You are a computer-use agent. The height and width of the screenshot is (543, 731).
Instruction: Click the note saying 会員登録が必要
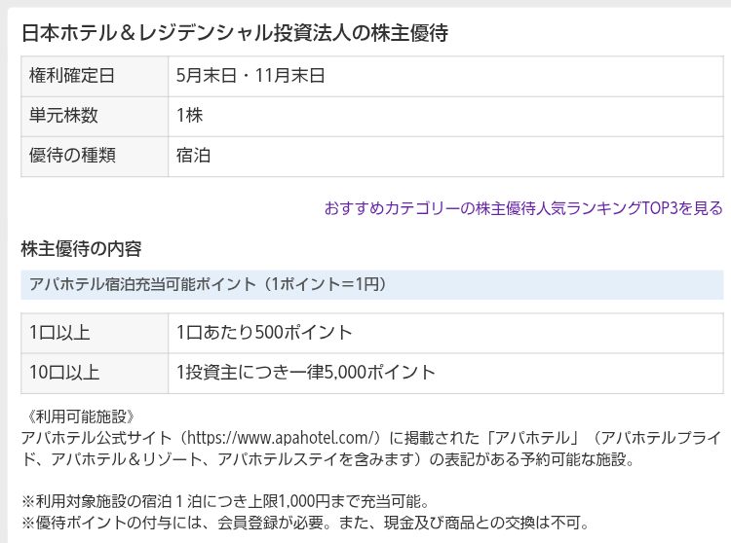[305, 523]
